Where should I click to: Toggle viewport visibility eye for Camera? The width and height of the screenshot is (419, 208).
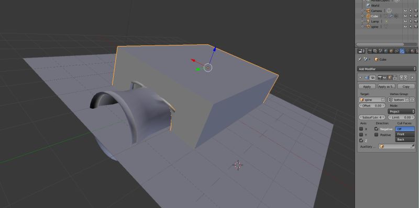point(405,10)
